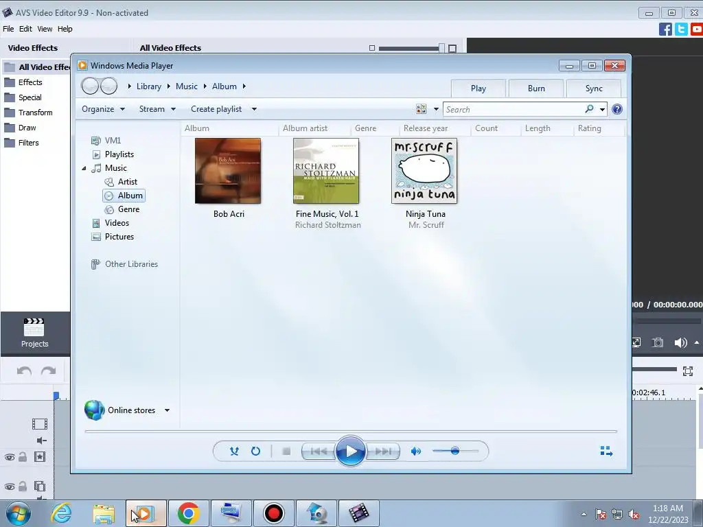This screenshot has width=703, height=527.
Task: Click Music in the breadcrumb
Action: (x=187, y=86)
